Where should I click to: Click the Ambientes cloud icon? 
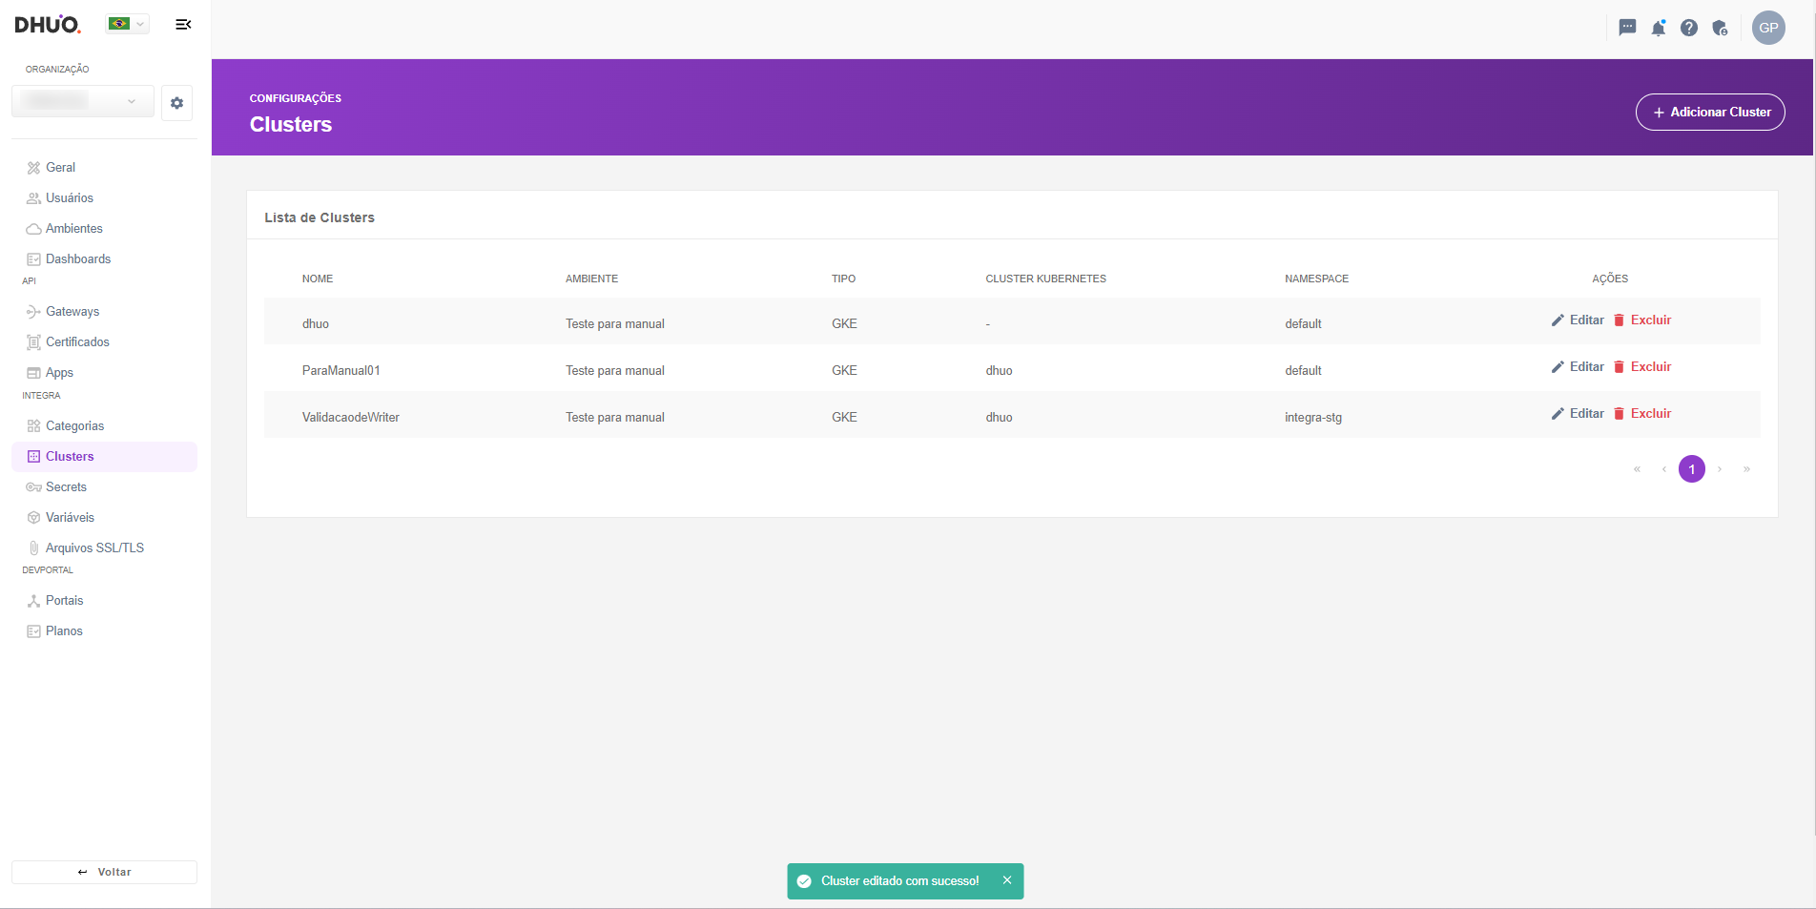coord(34,229)
